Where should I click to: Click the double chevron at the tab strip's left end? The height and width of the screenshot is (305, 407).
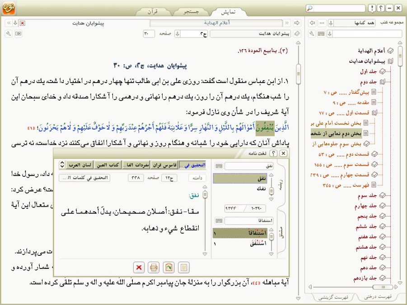pyautogui.click(x=9, y=23)
